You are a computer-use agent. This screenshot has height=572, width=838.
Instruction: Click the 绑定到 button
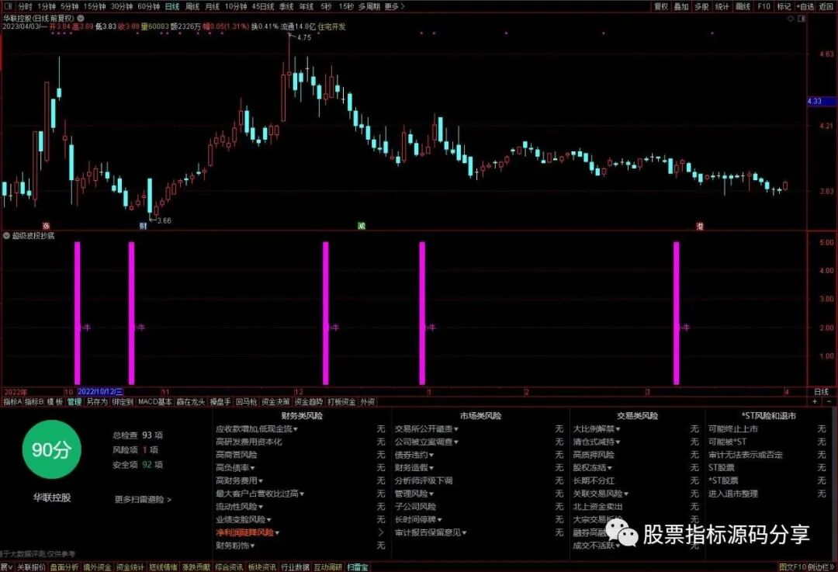point(123,401)
